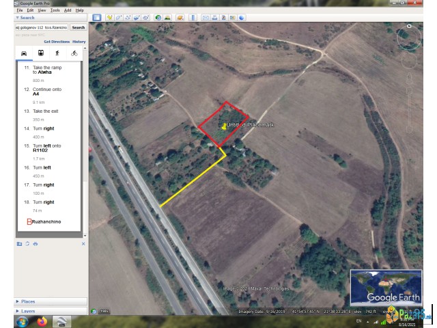This screenshot has height=328, width=437.
Task: Click the Get Directions link
Action: click(x=56, y=42)
